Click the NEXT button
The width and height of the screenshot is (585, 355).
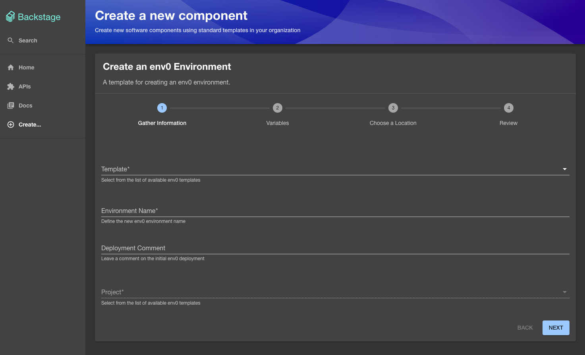[556, 328]
